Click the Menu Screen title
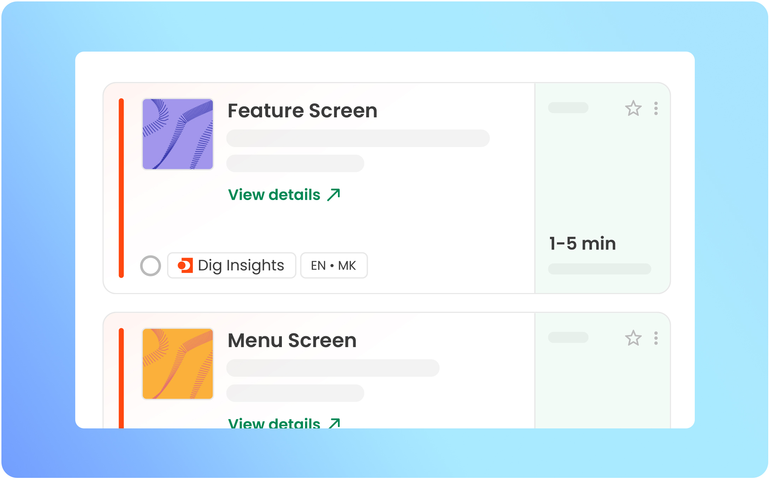The height and width of the screenshot is (480, 770). pos(292,340)
